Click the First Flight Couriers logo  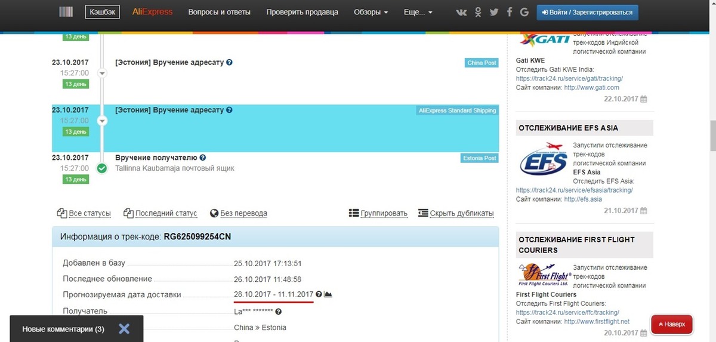543,275
